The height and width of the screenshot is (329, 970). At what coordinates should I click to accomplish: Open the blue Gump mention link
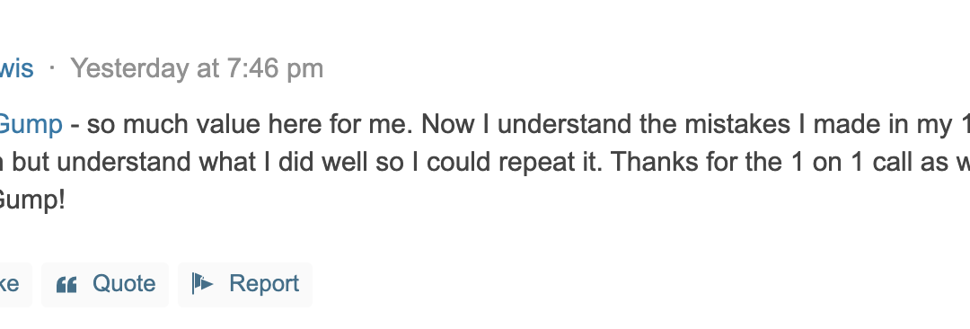pos(31,125)
